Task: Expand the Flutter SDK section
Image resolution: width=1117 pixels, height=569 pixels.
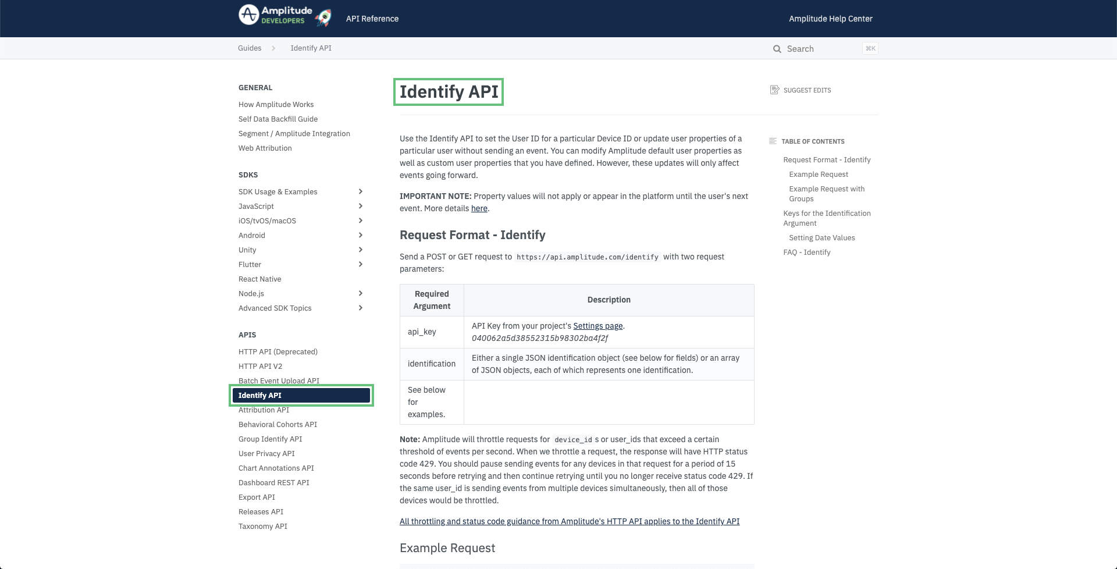Action: (361, 264)
